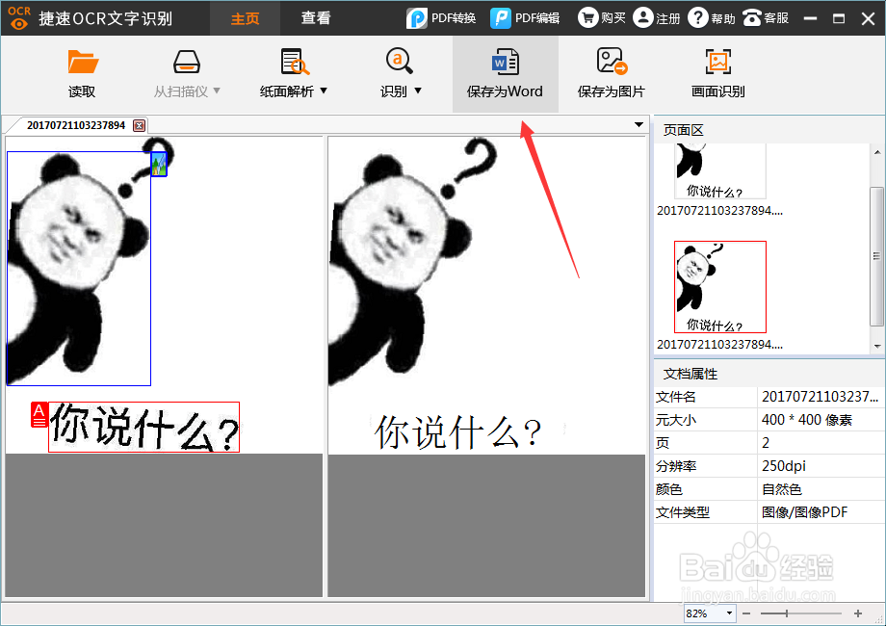The image size is (886, 626).
Task: Click the zoom in plus button
Action: tap(858, 613)
